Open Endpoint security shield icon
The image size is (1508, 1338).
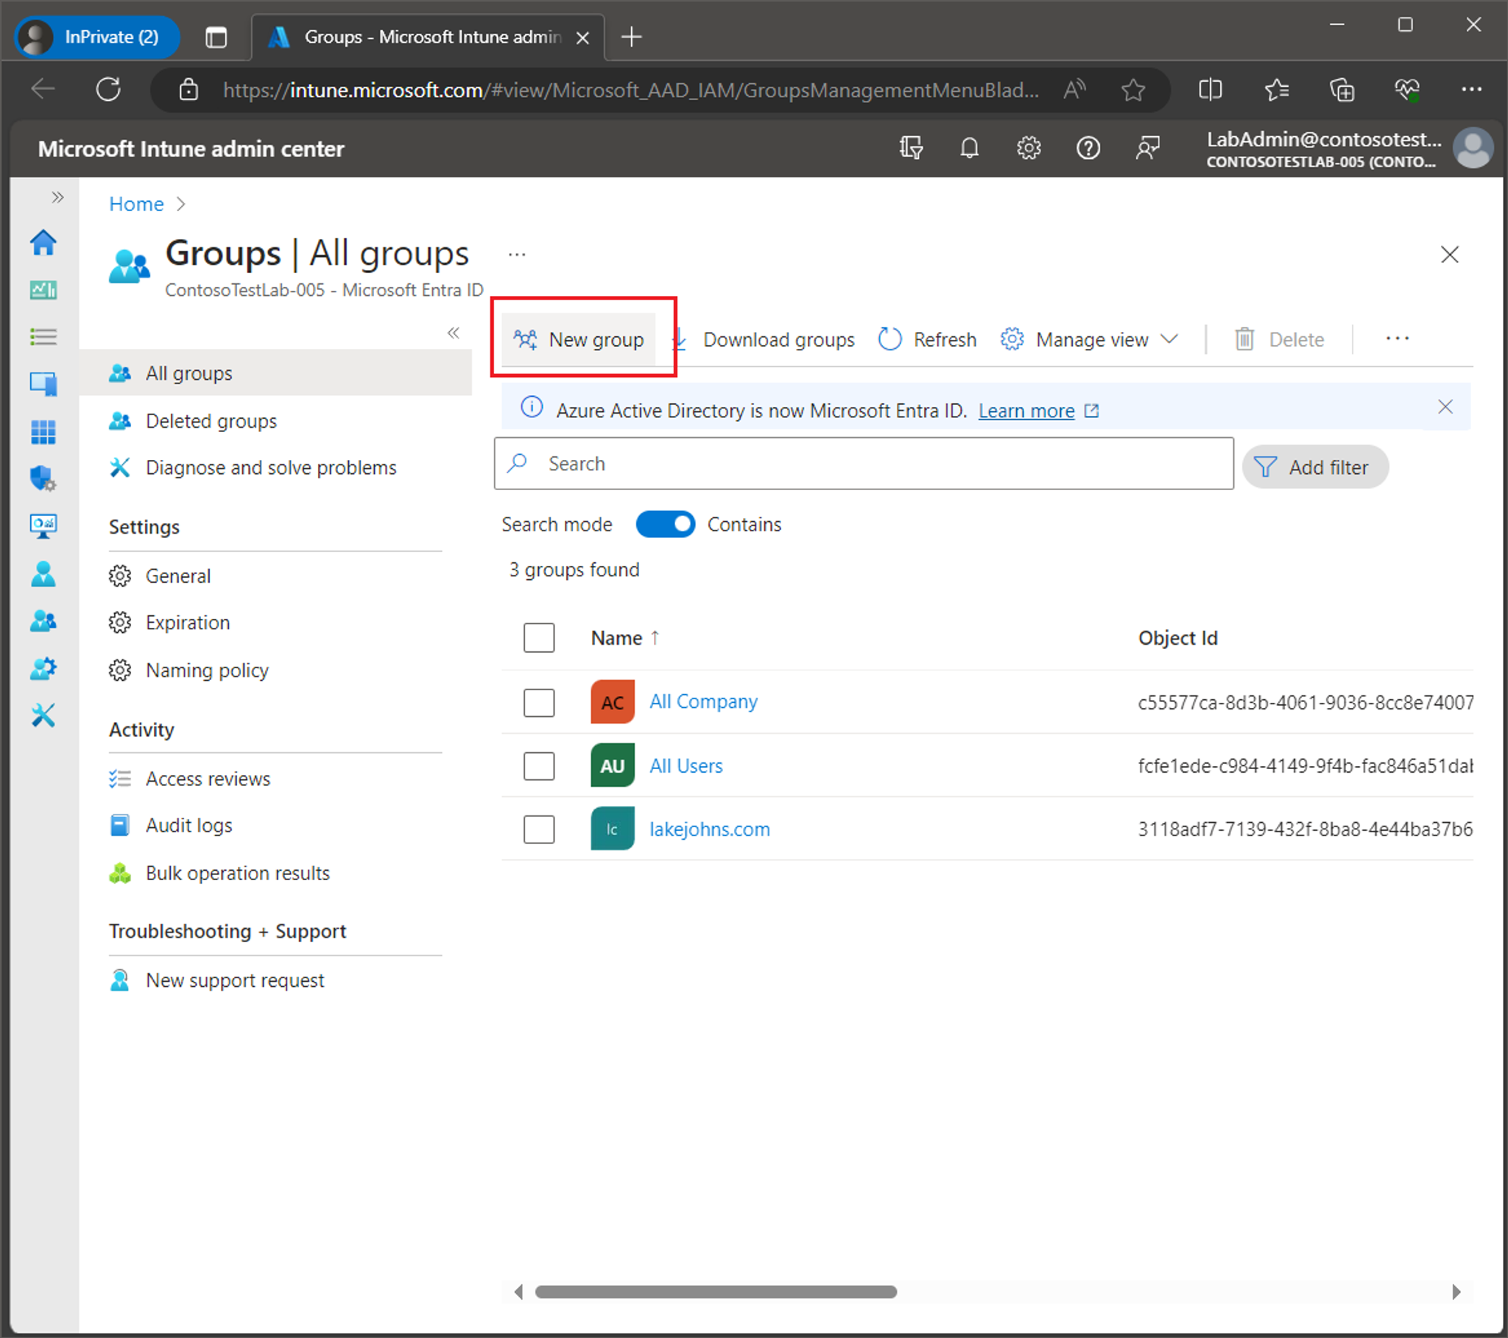[43, 478]
